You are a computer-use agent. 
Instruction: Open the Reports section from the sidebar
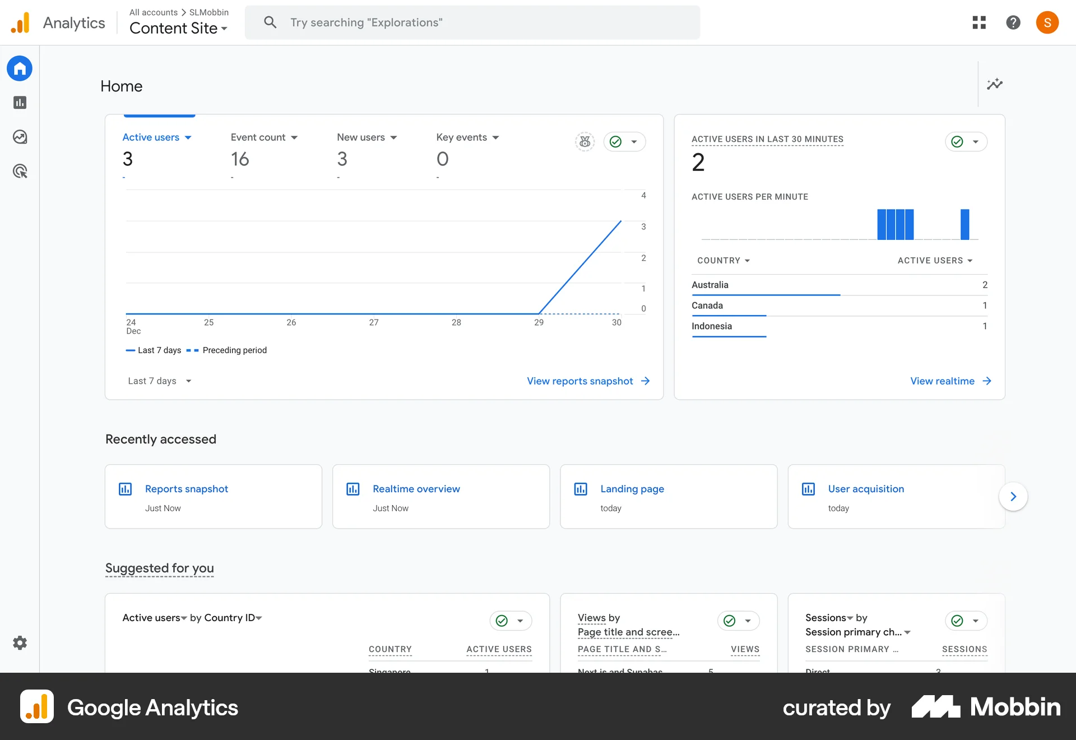click(x=20, y=103)
